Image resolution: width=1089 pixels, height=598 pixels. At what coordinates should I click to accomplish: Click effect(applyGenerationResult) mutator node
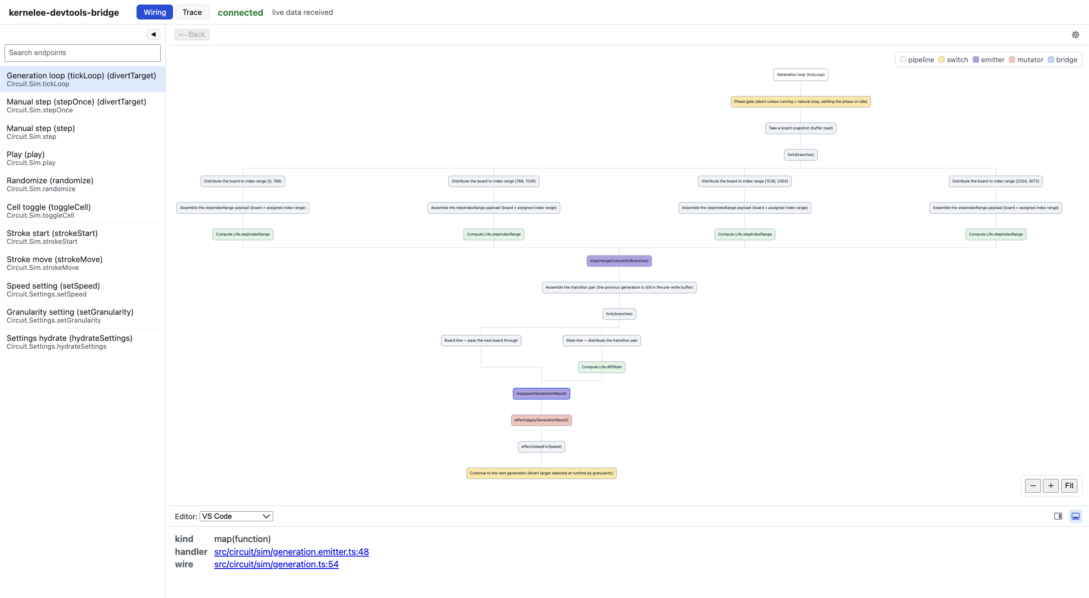pos(541,420)
